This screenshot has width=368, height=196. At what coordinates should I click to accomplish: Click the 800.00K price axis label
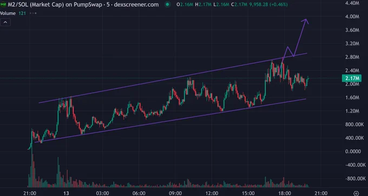[354, 125]
